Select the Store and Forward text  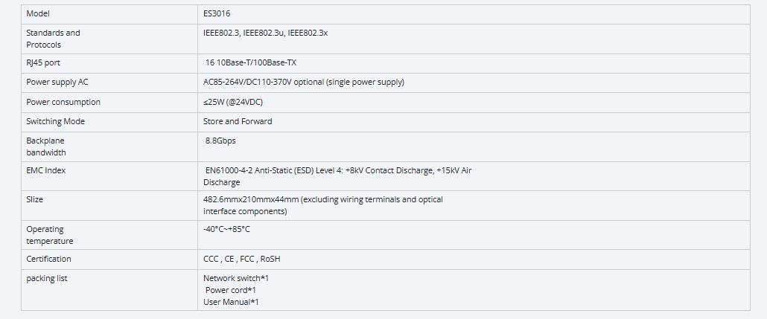tap(238, 121)
